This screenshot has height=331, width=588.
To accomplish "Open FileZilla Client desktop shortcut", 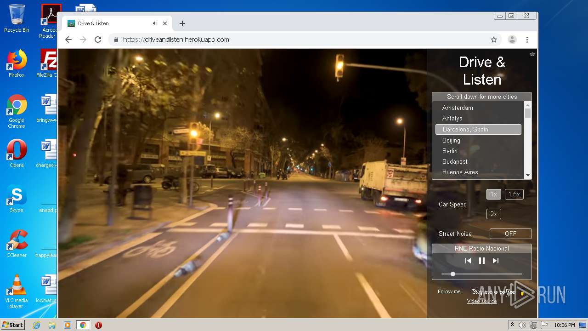I will pos(48,63).
